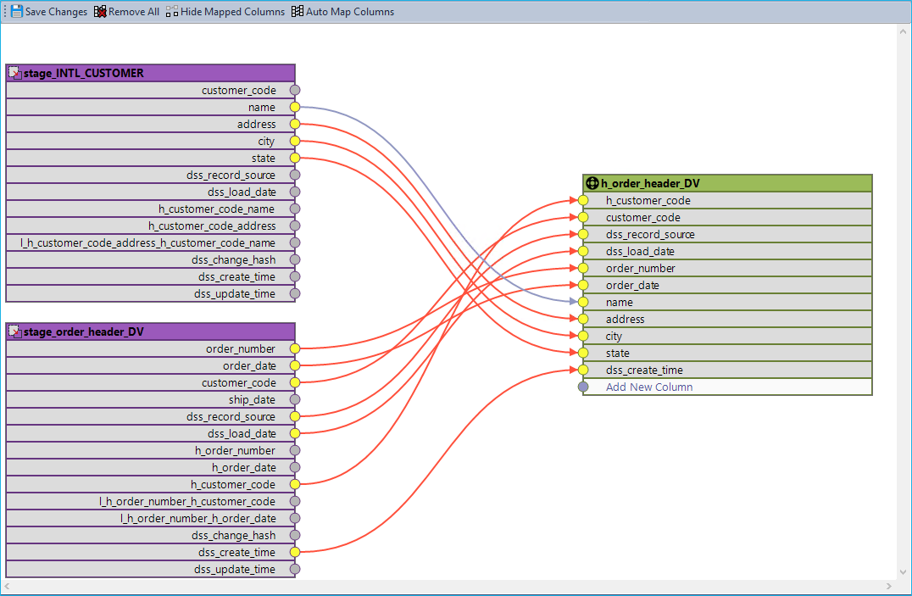Select the customer_code connector in stage_INTL_CUSTOMER
Screen dimensions: 912x596
[295, 90]
